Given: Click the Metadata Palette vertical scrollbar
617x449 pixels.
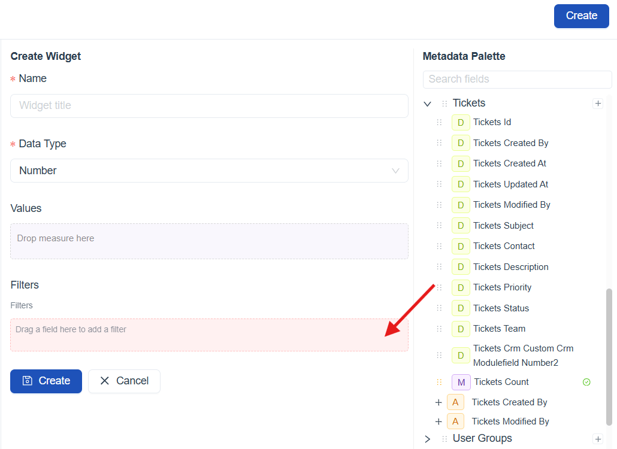Looking at the screenshot, I should 609,357.
